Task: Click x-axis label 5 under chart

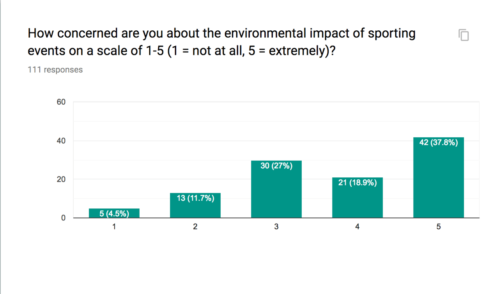Action: coord(439,227)
